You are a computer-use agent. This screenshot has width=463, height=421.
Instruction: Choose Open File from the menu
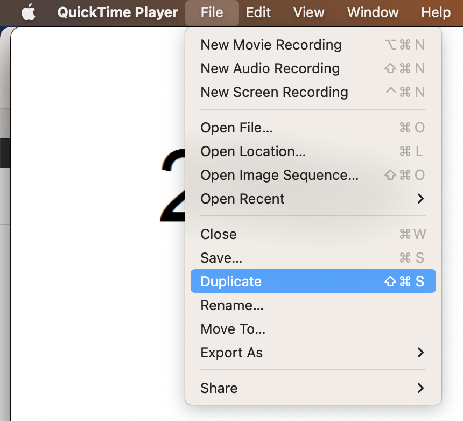[236, 128]
